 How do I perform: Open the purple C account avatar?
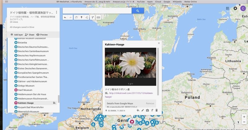pyautogui.click(x=243, y=8)
